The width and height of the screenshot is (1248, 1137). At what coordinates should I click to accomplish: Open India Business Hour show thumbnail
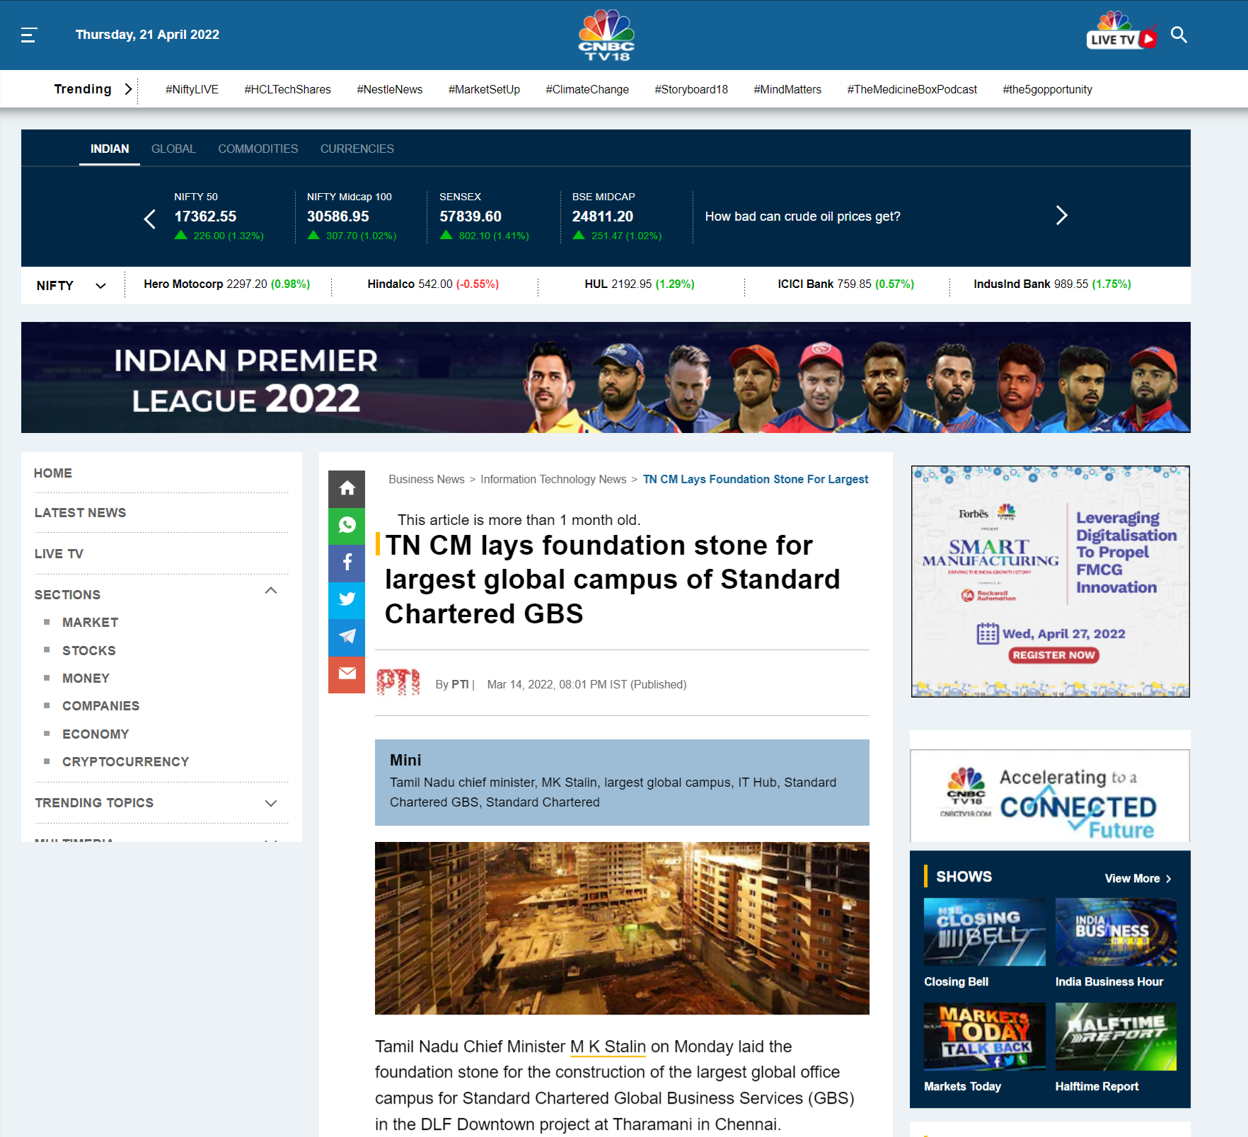(1116, 932)
